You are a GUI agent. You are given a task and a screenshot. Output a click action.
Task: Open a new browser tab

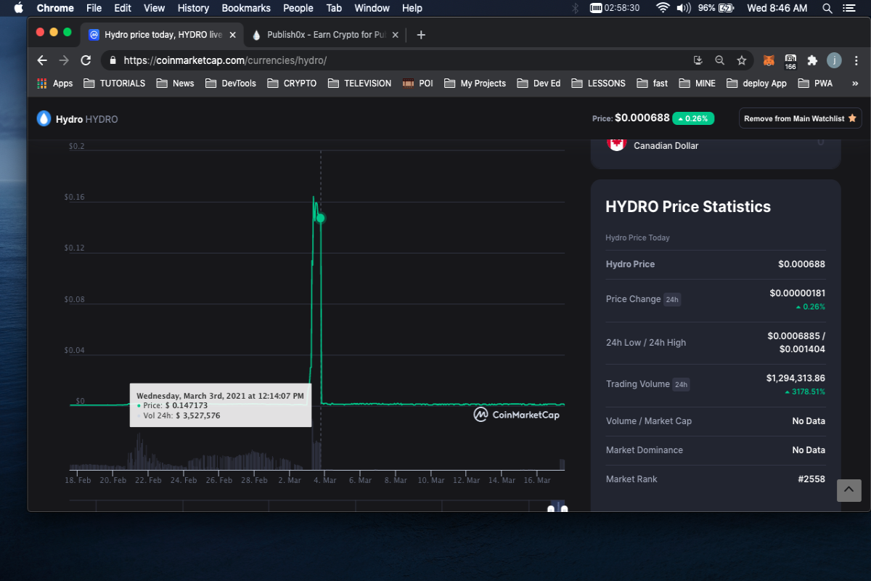pos(421,35)
